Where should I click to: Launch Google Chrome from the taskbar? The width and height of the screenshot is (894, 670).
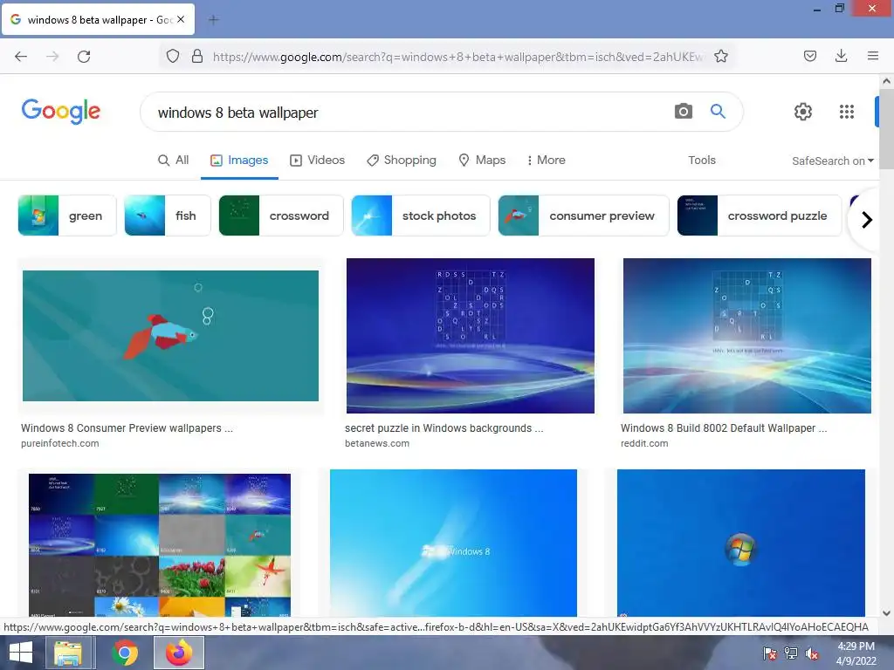(x=124, y=653)
